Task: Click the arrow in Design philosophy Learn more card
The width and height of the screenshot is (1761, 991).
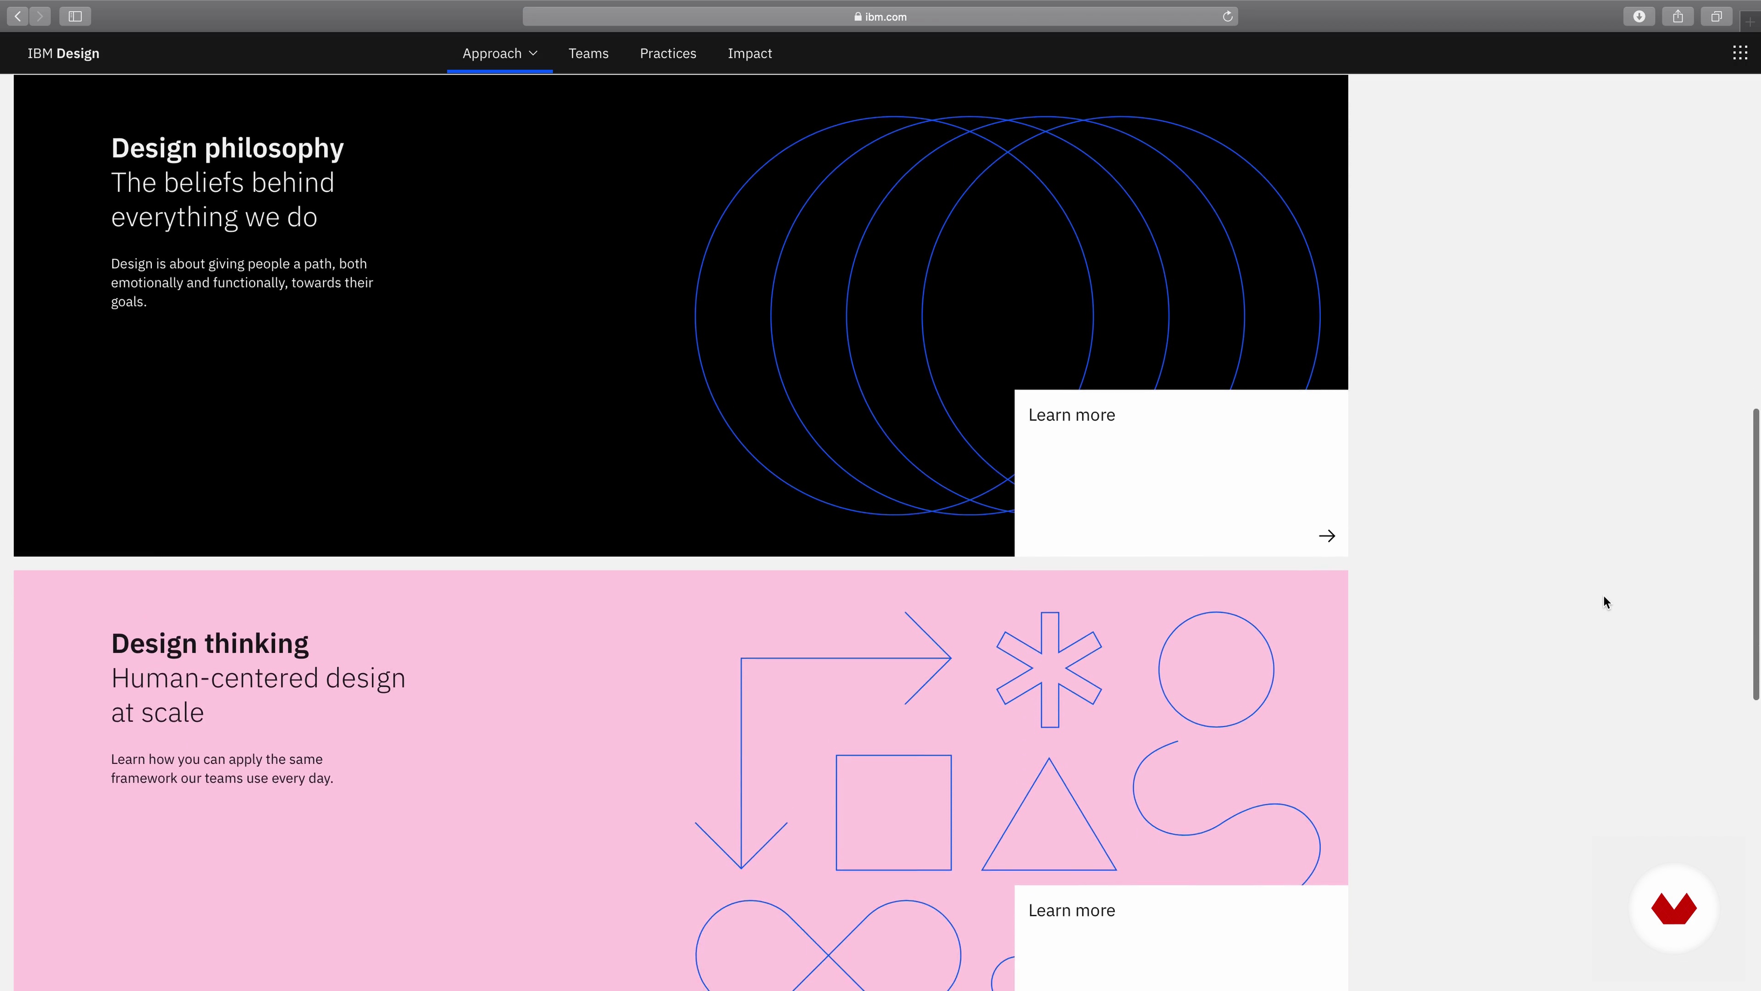Action: 1326,535
